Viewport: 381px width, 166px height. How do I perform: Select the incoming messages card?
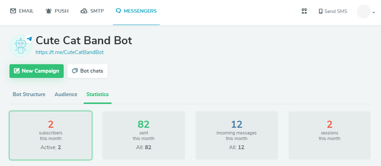237,135
